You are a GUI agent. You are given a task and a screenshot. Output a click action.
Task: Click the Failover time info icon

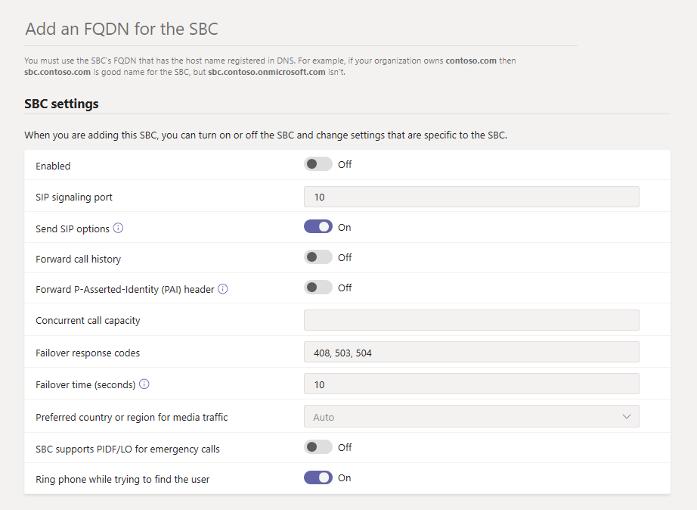pos(144,384)
